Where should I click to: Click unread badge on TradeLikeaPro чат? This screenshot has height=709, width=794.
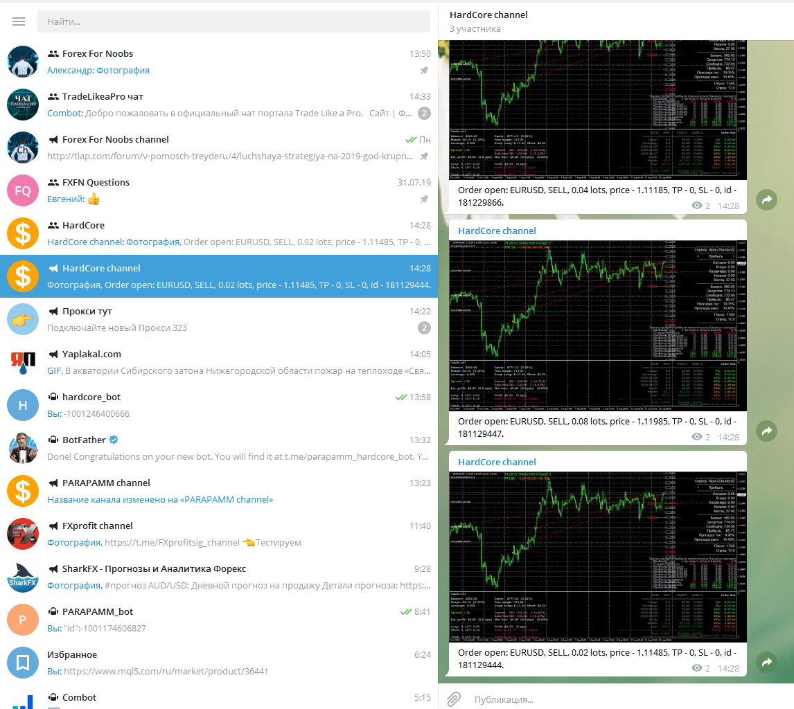click(424, 113)
